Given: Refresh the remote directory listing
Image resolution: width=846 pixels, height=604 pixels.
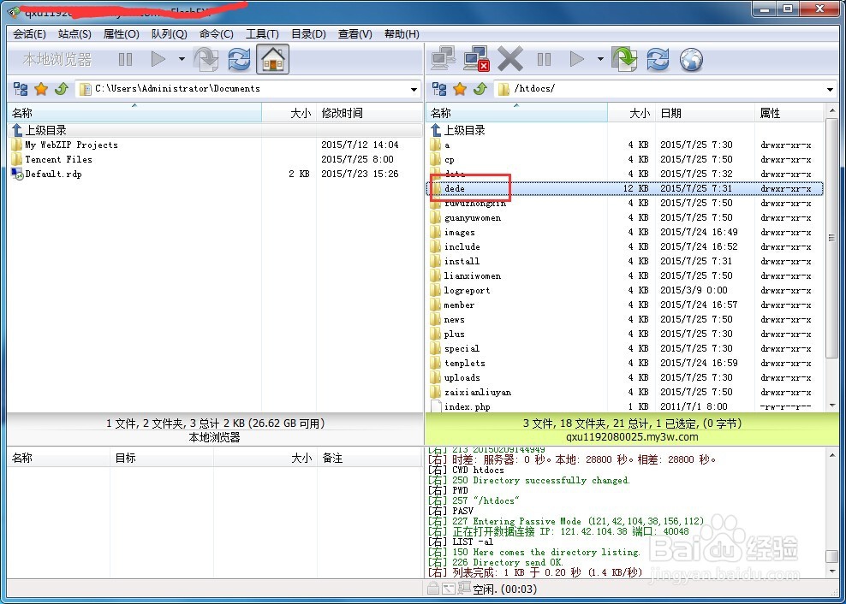Looking at the screenshot, I should 658,59.
